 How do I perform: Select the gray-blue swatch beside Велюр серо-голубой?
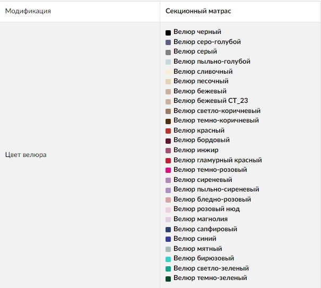pos(168,42)
